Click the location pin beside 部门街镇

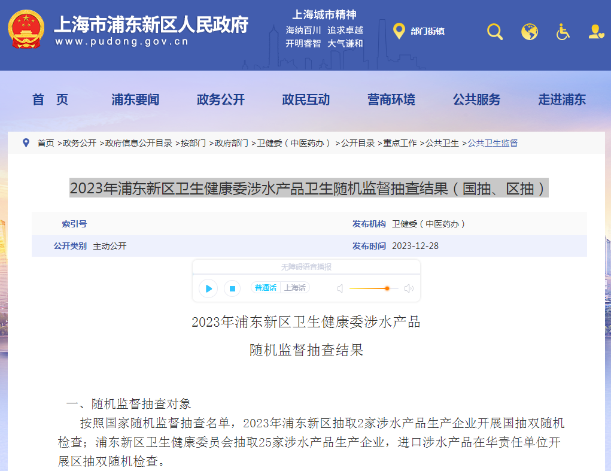(x=399, y=31)
